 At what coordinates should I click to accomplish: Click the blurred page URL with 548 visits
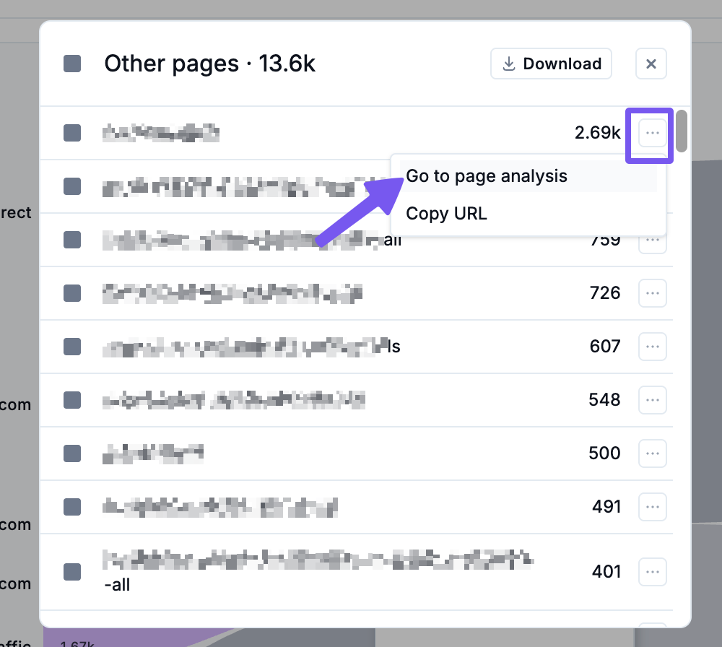(235, 399)
